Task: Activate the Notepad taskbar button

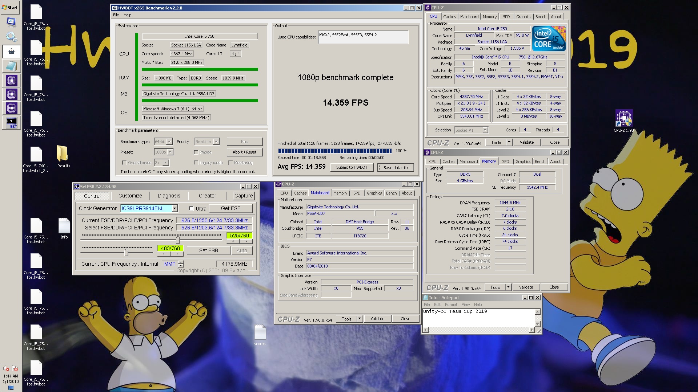Action: [11, 66]
